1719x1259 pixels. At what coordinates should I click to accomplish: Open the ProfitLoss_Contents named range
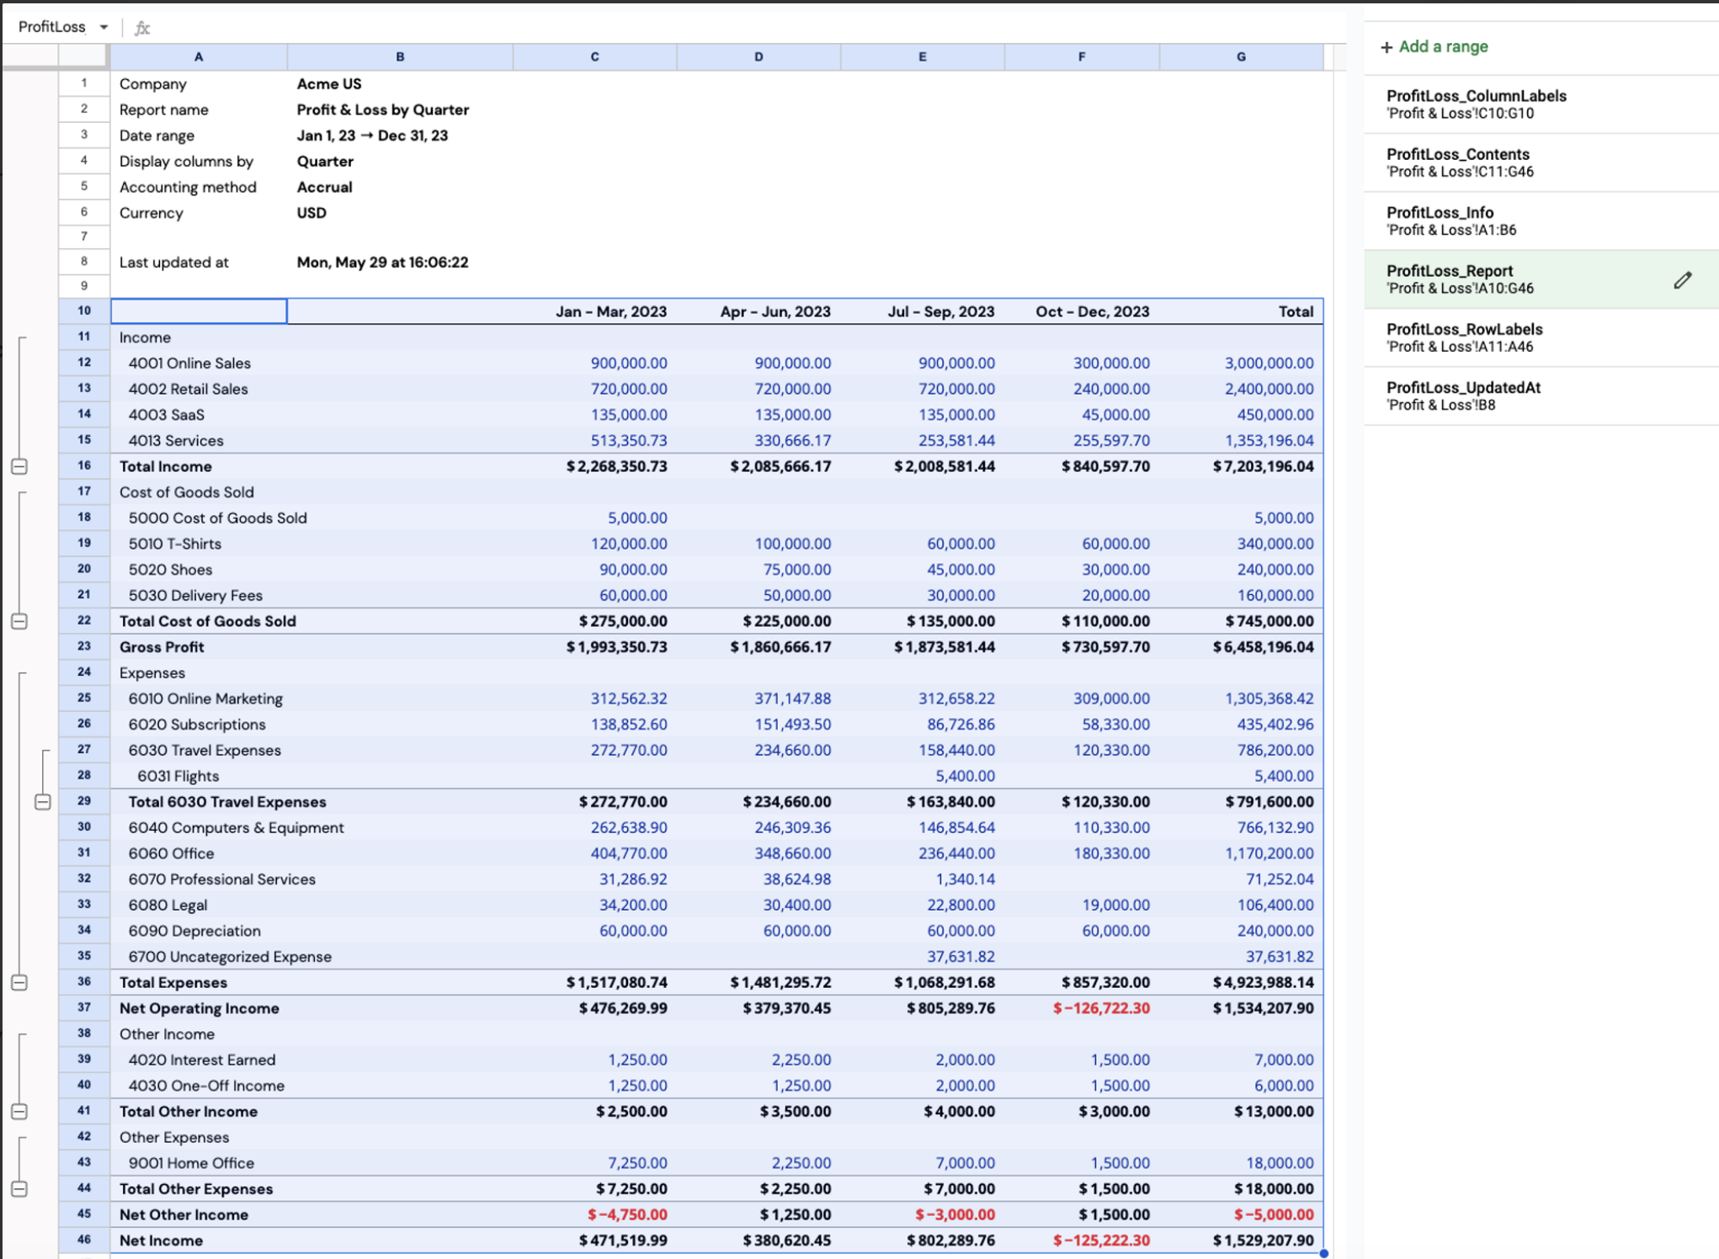click(1541, 162)
